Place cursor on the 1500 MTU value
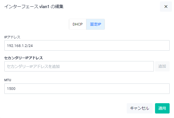The image size is (174, 118). point(11,89)
